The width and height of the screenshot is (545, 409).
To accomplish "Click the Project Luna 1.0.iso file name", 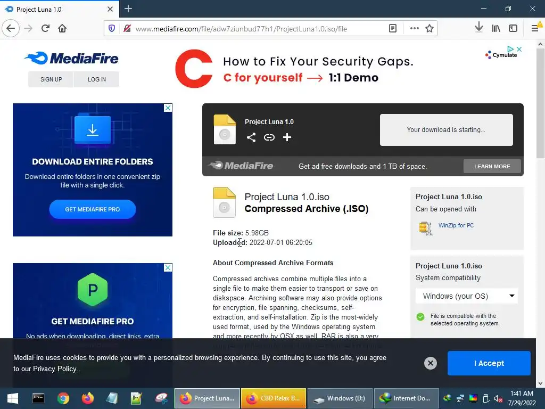I will tap(287, 197).
